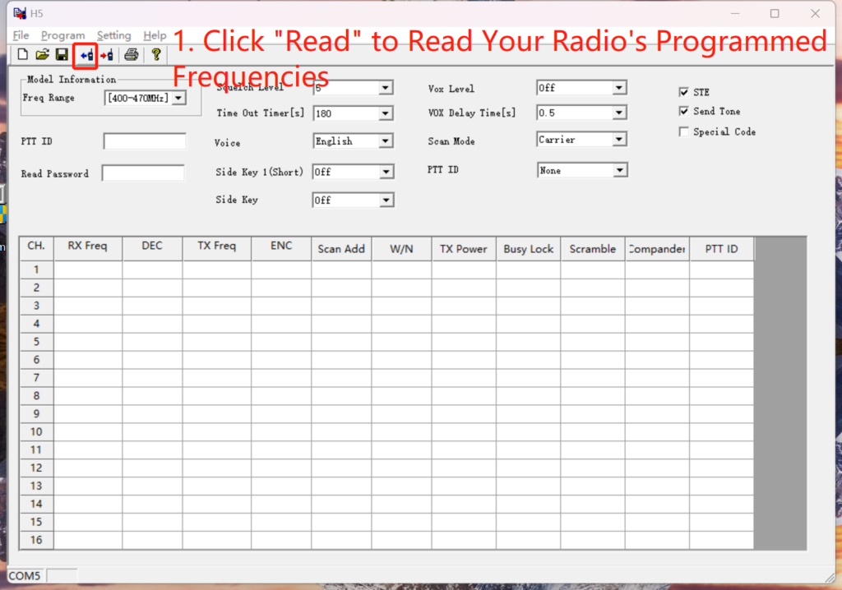The height and width of the screenshot is (590, 842).
Task: Toggle the STE checkbox
Action: [x=683, y=92]
